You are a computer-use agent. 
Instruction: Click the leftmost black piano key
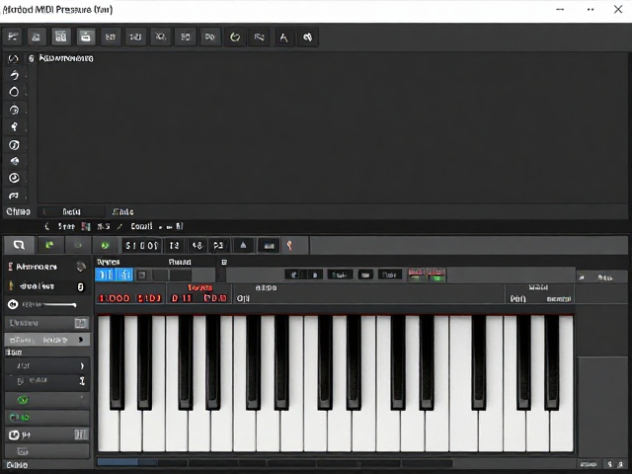[117, 362]
